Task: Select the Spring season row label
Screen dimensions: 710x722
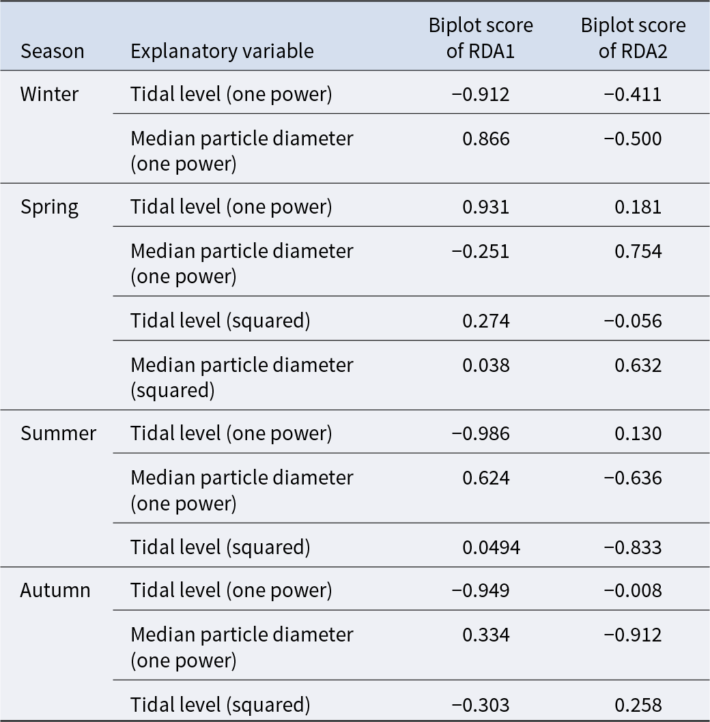Action: pos(49,207)
